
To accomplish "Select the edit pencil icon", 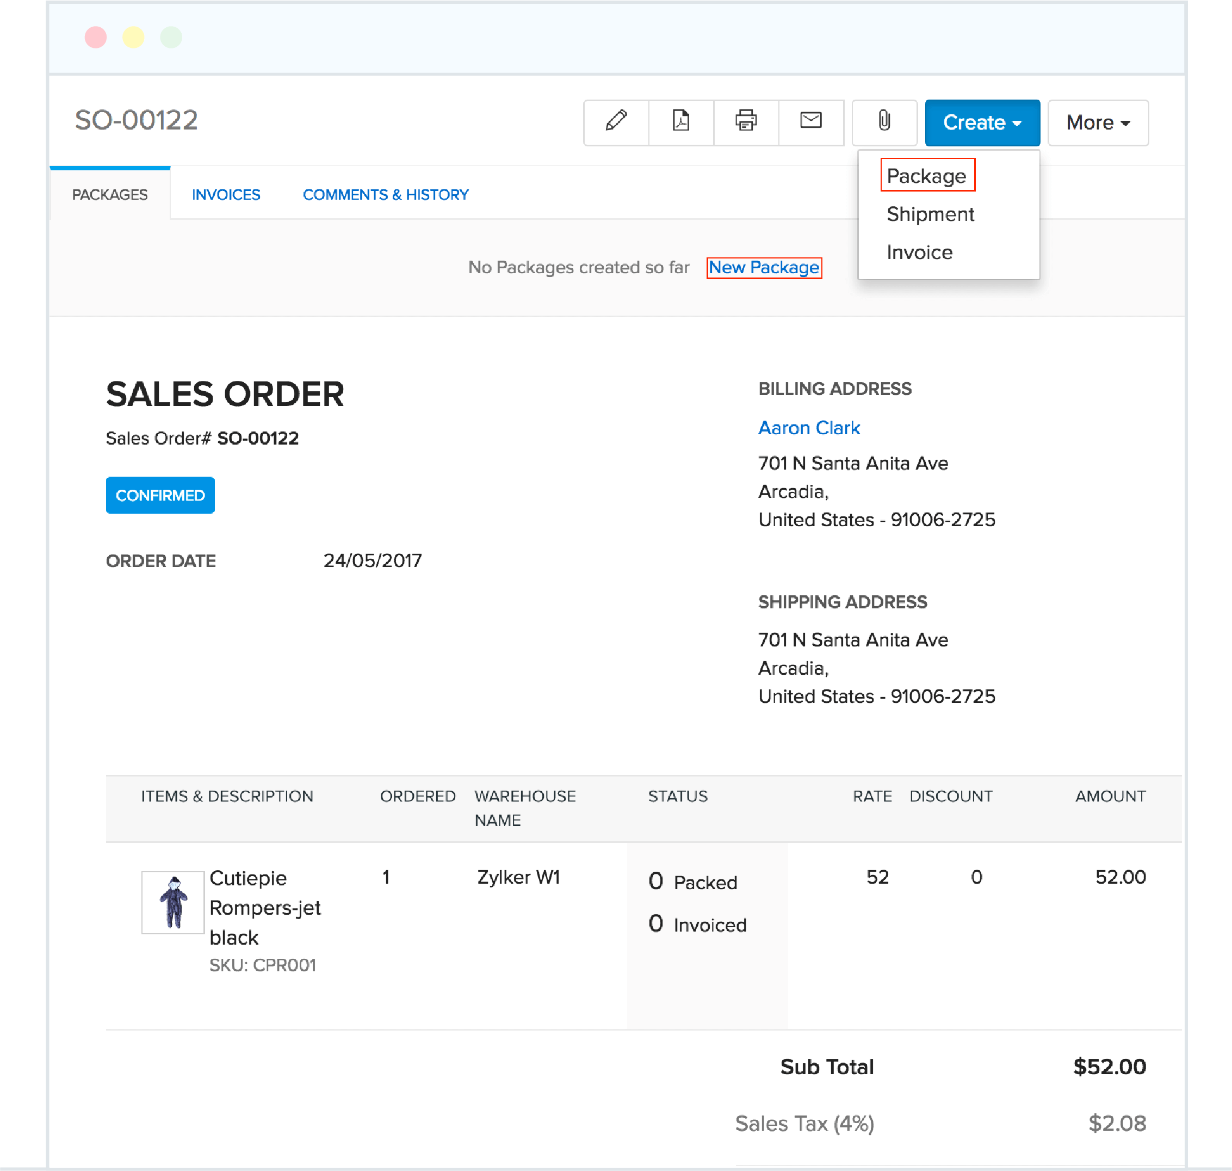I will pos(615,122).
